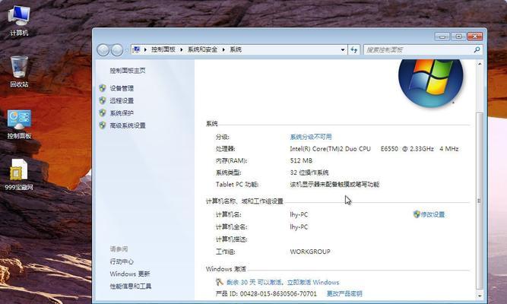Click the Tablet PC 功能 value text
The width and height of the screenshot is (507, 304).
334,185
